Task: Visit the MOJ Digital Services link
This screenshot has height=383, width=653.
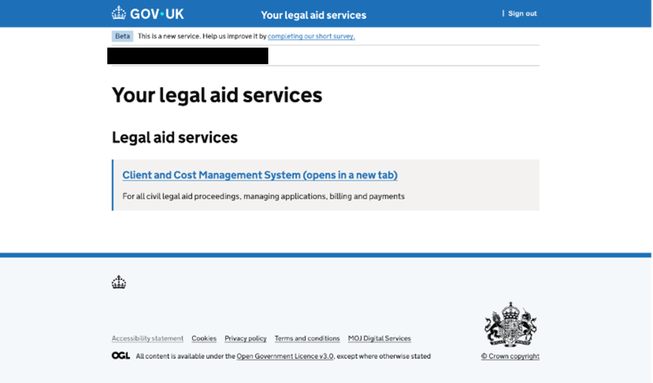Action: pos(379,338)
